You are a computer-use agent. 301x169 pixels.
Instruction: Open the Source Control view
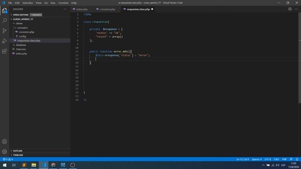coord(4,31)
